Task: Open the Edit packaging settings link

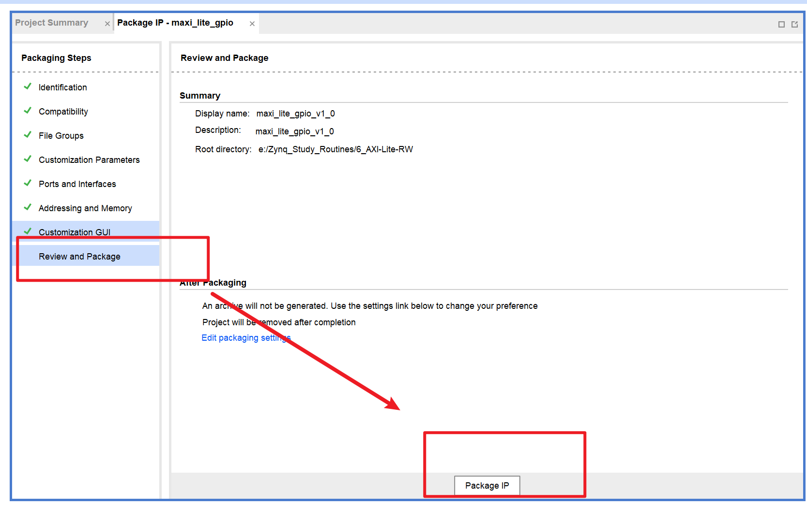Action: tap(246, 338)
